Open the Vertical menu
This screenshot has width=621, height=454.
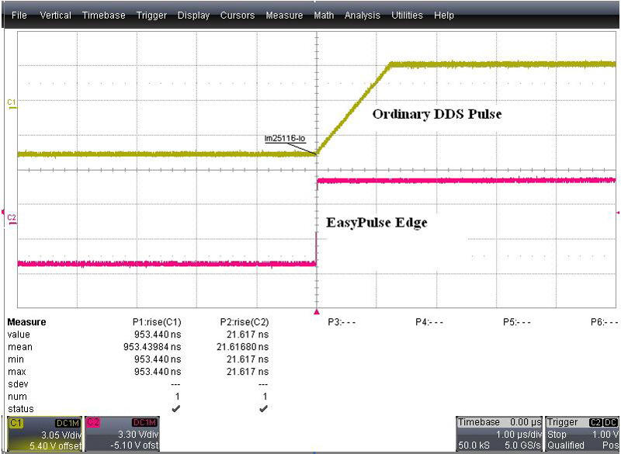pos(55,16)
